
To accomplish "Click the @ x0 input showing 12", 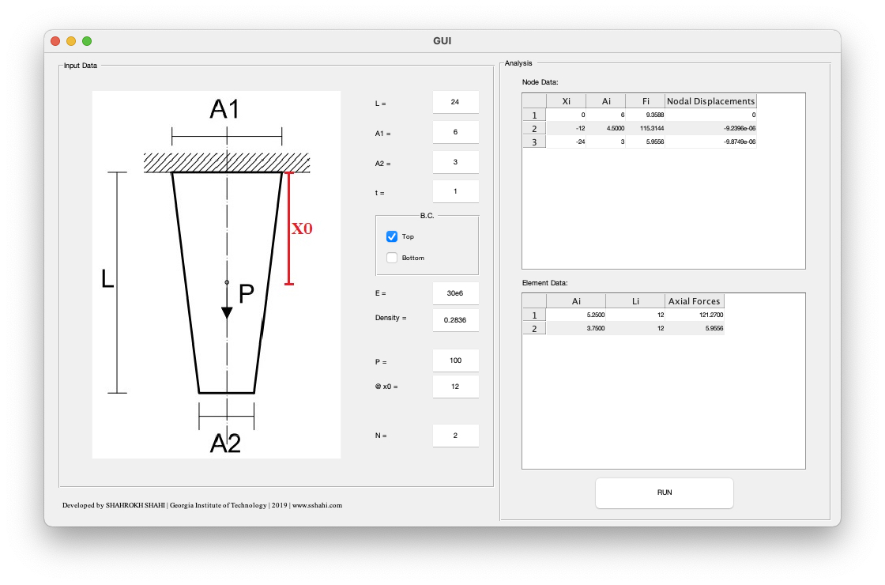I will 455,386.
